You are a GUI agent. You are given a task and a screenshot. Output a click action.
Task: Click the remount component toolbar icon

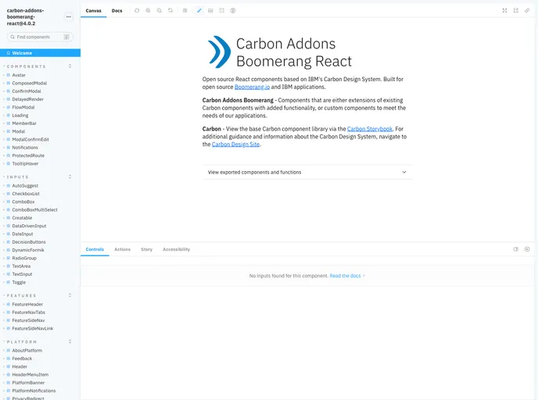(x=137, y=11)
